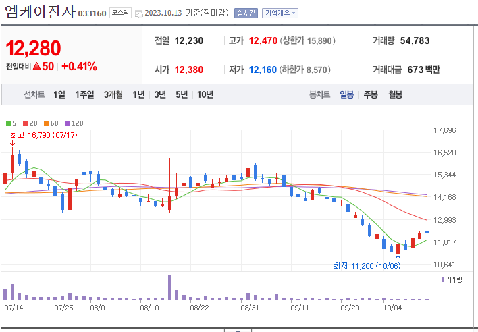Click the green 5-day moving average swatch
The width and height of the screenshot is (478, 332).
(8, 123)
